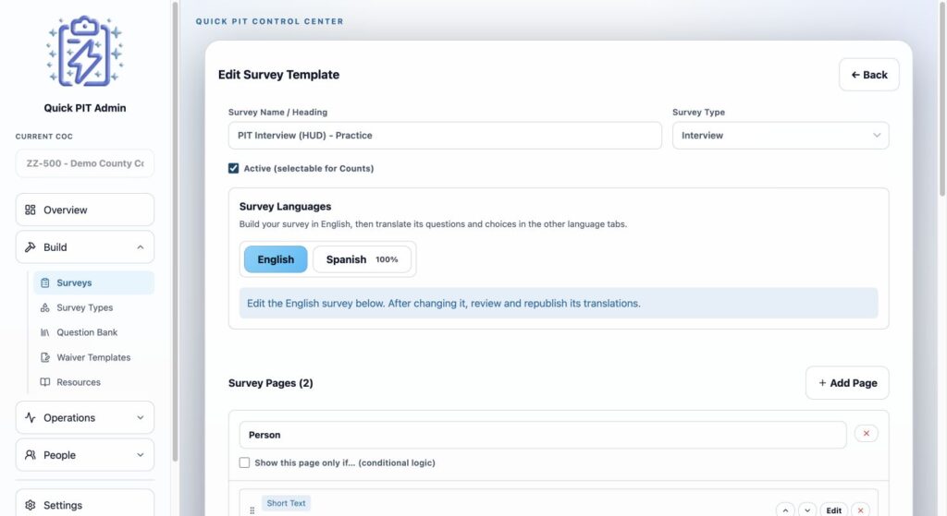
Task: Remove the Short Text question with red X
Action: 861,510
